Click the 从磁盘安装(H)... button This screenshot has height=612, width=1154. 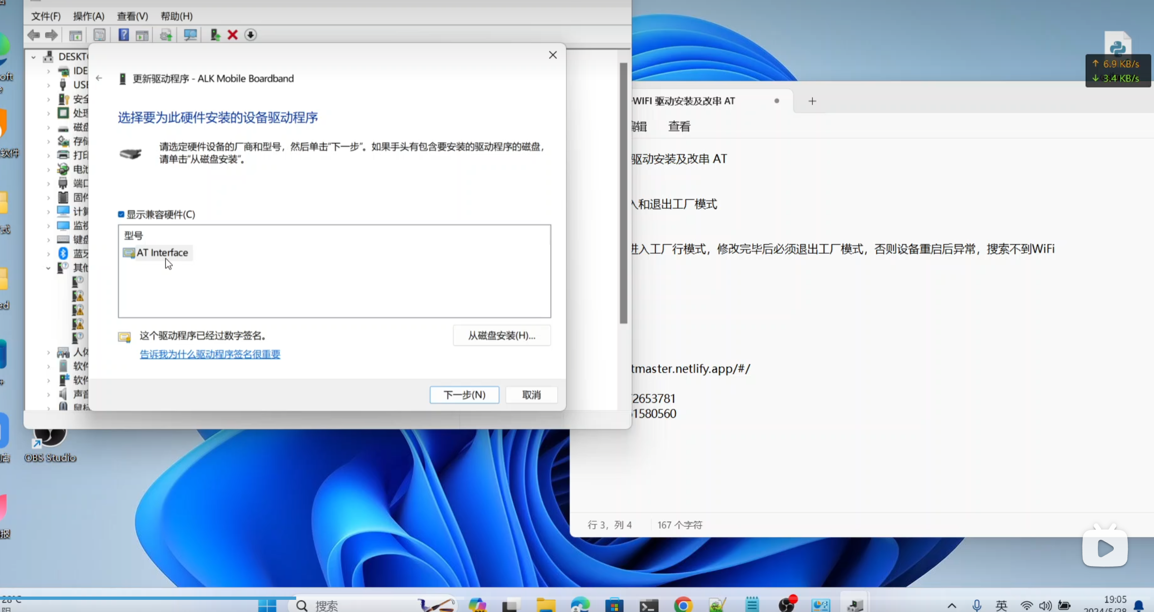(502, 335)
